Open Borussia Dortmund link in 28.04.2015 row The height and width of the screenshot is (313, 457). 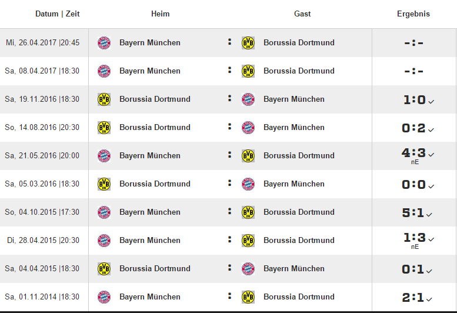pyautogui.click(x=299, y=240)
